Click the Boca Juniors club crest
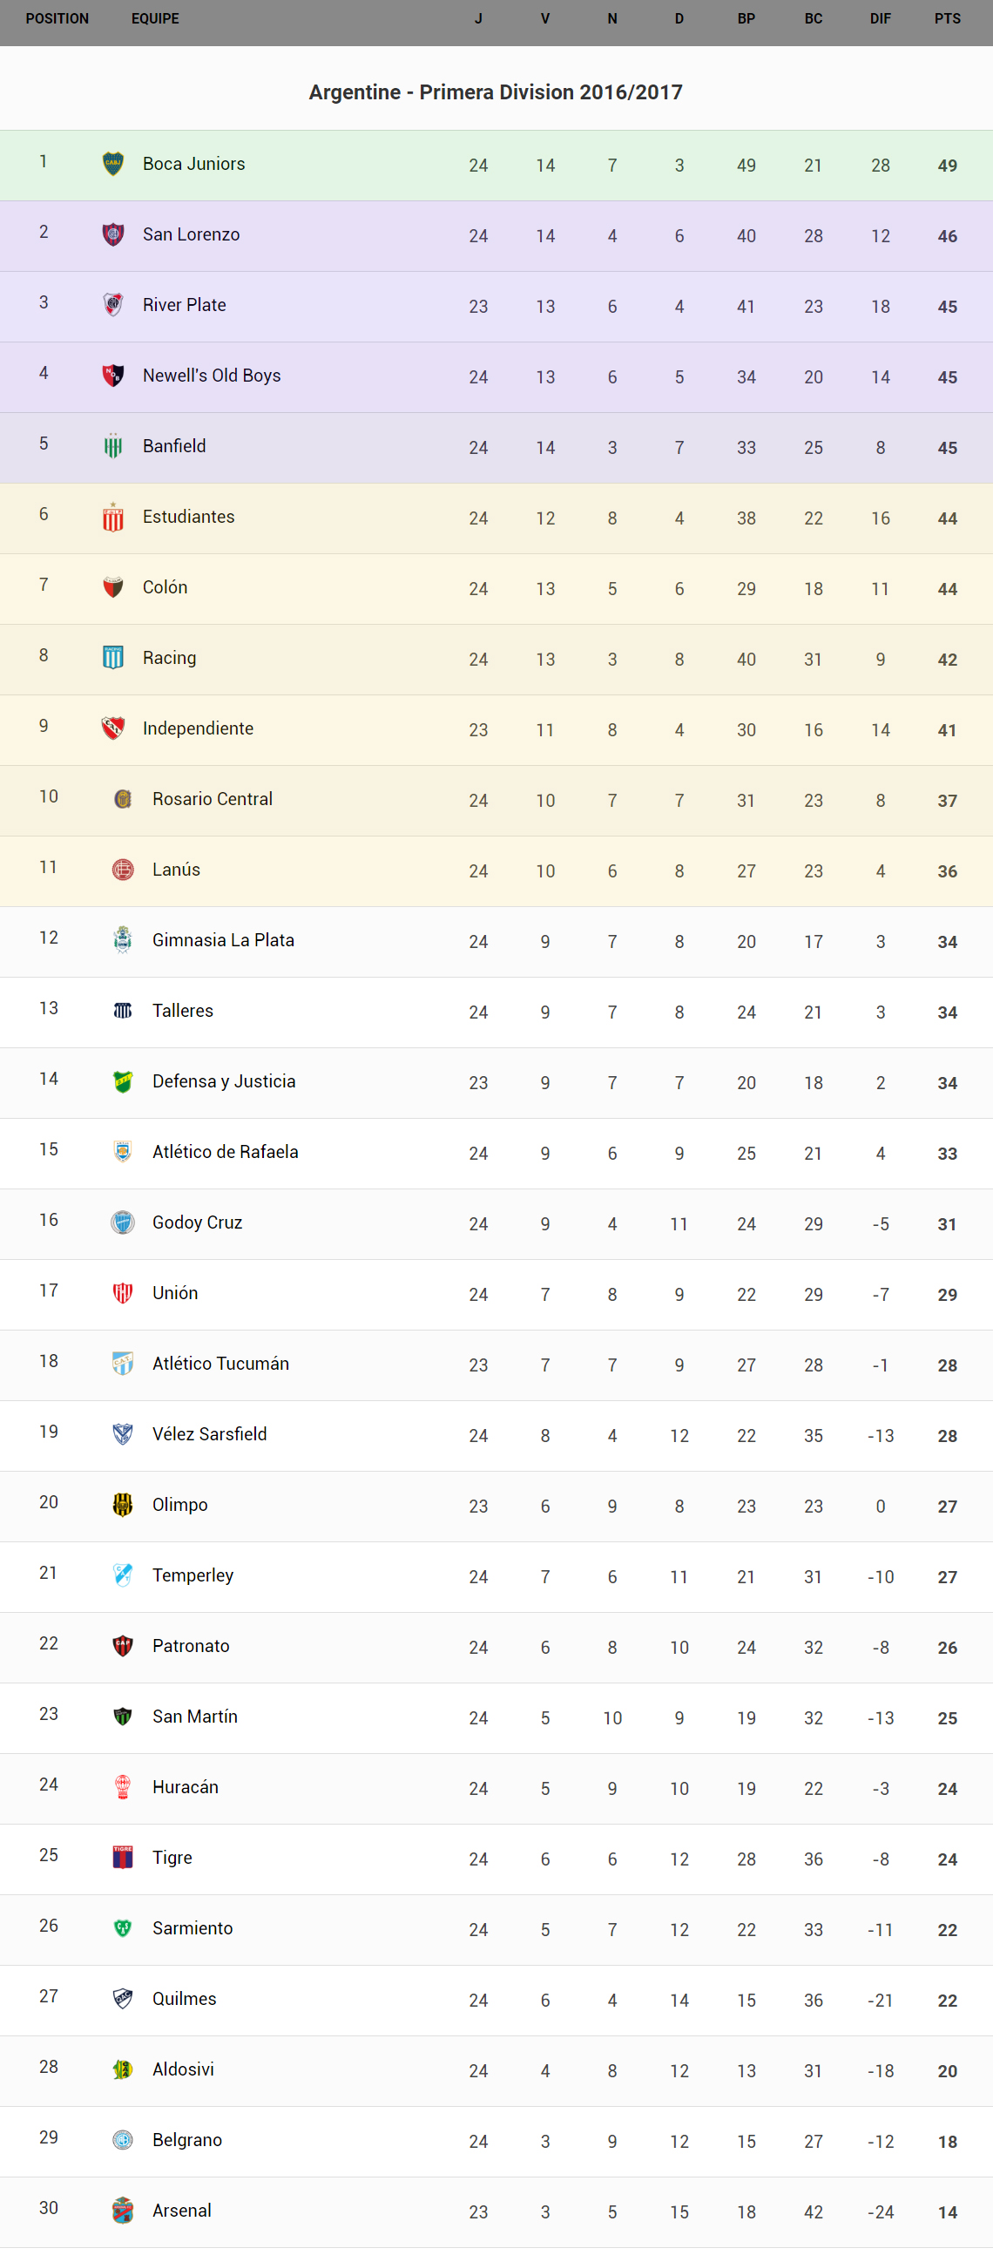 coord(113,164)
